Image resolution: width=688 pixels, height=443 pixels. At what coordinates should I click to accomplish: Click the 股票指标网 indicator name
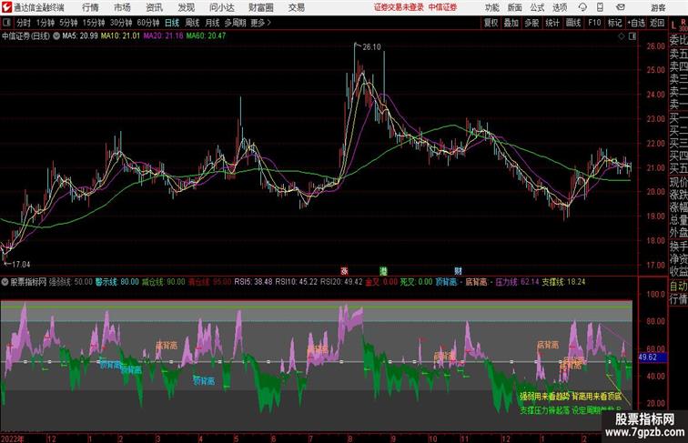coord(28,282)
